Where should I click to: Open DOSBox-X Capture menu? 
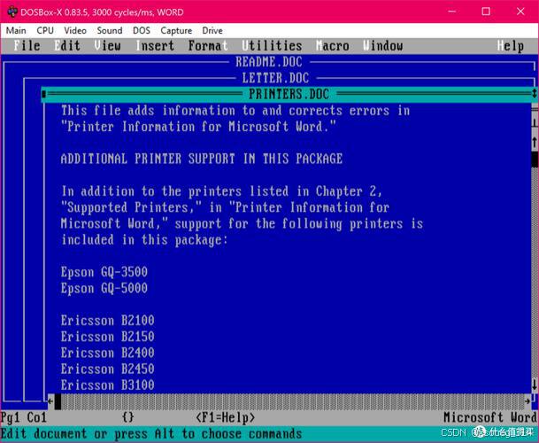[x=176, y=31]
